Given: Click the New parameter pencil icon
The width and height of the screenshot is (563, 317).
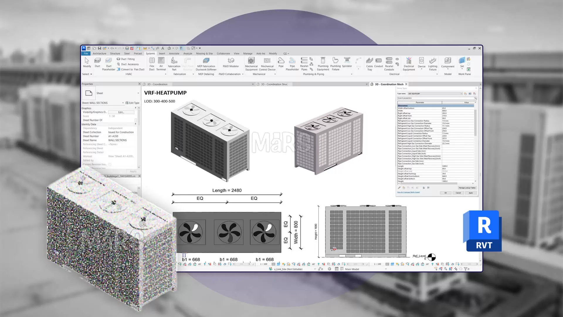Looking at the screenshot, I should coord(399,188).
